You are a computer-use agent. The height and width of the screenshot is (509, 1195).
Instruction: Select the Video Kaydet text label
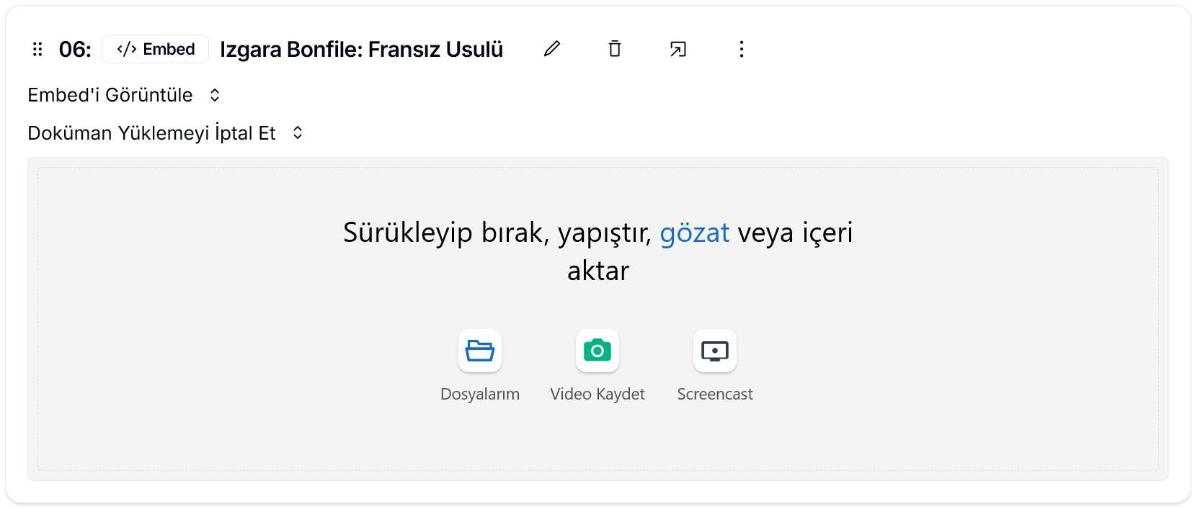coord(597,394)
